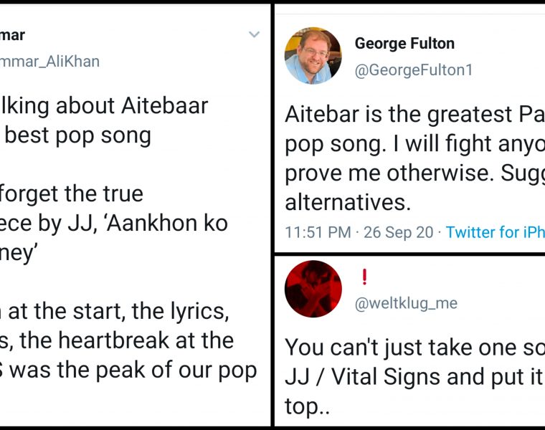Click the word "alternatives." in Fulton's tweet
Image resolution: width=545 pixels, height=430 pixels.
pos(348,202)
